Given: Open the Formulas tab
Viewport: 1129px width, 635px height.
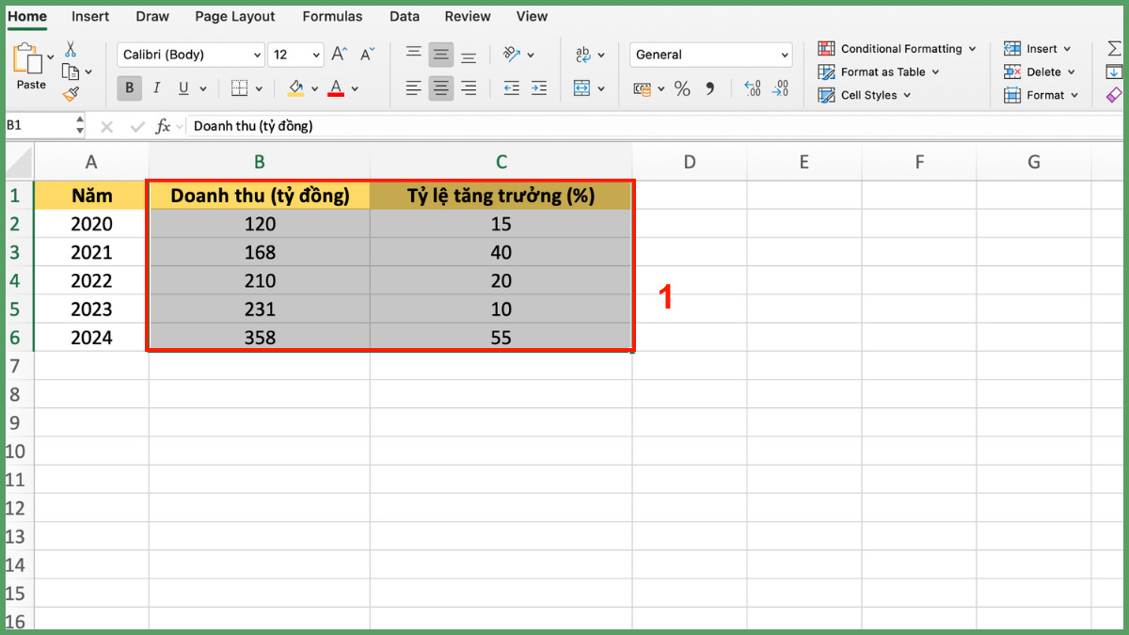Looking at the screenshot, I should point(332,16).
